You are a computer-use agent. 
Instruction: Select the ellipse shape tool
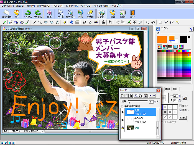52,22
